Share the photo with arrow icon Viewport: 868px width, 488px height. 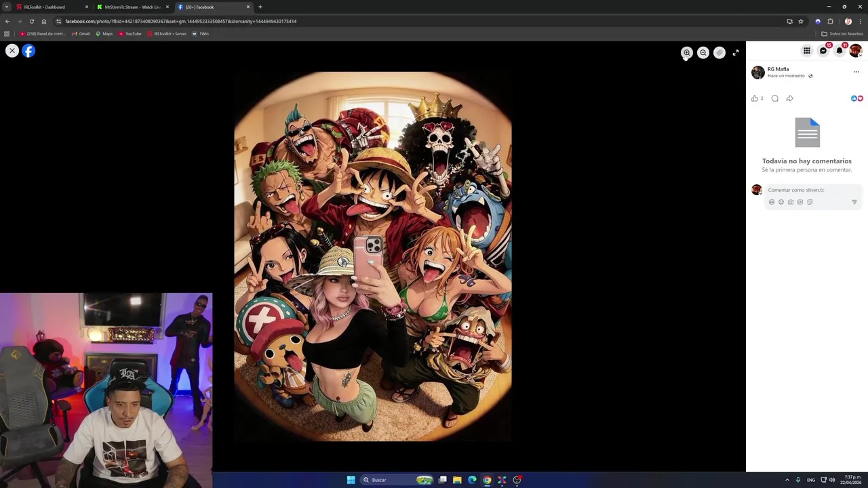click(x=790, y=98)
